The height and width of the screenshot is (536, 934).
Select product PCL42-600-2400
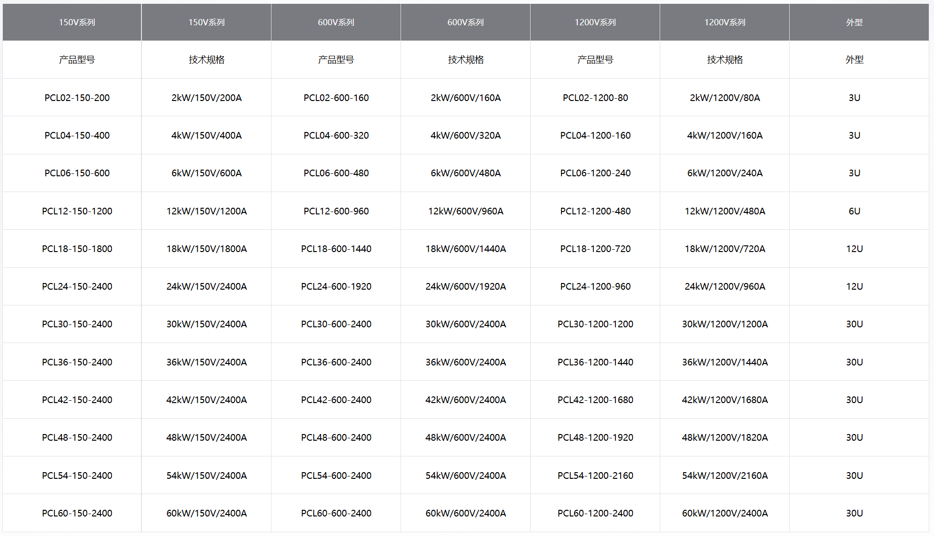pyautogui.click(x=336, y=400)
